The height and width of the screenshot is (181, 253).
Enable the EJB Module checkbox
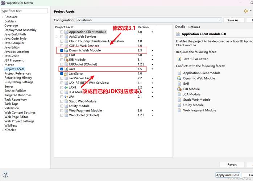pyautogui.click(x=62, y=60)
